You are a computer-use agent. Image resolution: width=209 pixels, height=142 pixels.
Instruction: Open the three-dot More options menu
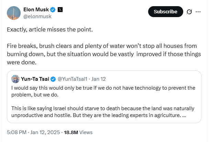(x=198, y=12)
